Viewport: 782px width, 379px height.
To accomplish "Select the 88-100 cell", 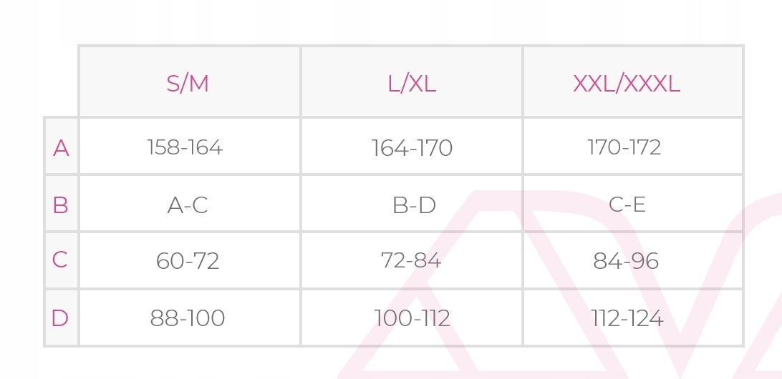I will click(188, 318).
